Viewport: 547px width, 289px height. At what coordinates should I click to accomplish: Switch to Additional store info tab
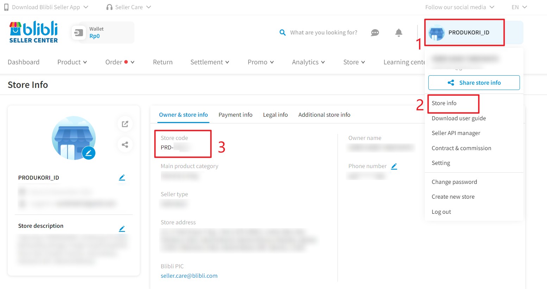pyautogui.click(x=324, y=115)
